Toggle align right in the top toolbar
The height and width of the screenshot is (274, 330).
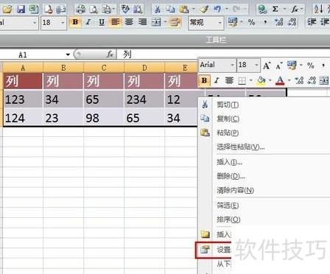142,22
